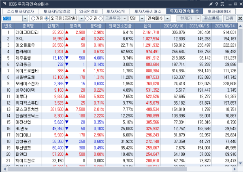The image size is (243, 172).
Task: Open the 현재가 dropdown arrow
Action: pos(198,19)
